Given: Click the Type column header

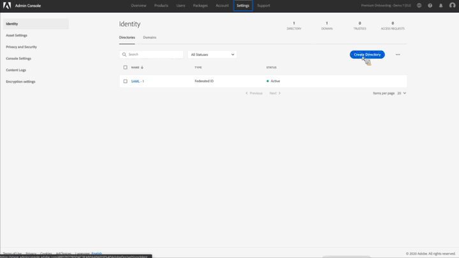Looking at the screenshot, I should pos(198,68).
